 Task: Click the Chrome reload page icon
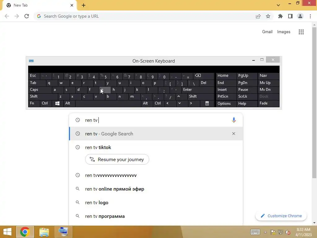pos(27,16)
